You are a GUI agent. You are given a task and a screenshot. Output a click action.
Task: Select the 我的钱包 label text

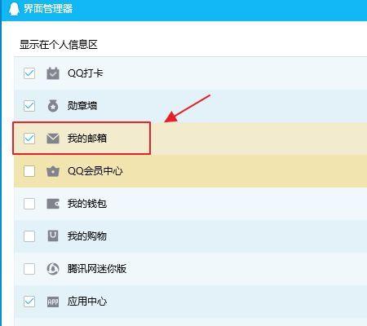coord(87,204)
